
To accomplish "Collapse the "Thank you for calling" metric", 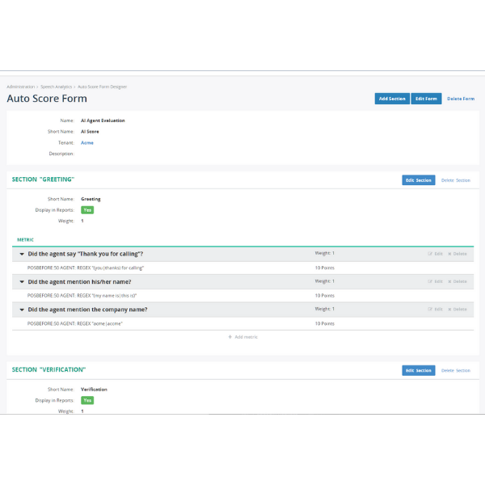I will coord(22,254).
